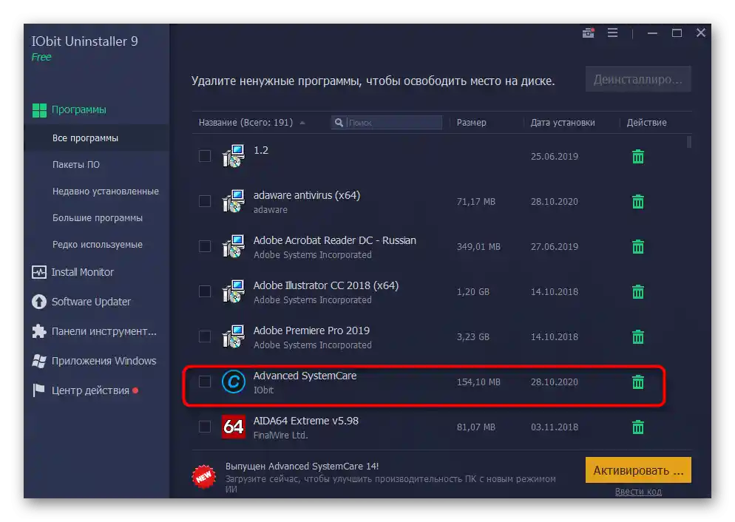This screenshot has width=735, height=522.
Task: Click 349,01 MB size value
Action: (x=478, y=246)
